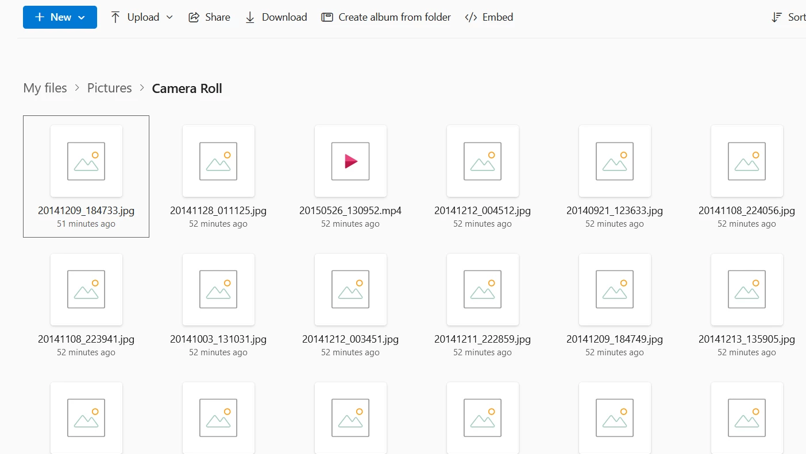Click file name 20141003_131031.jpg

(218, 339)
